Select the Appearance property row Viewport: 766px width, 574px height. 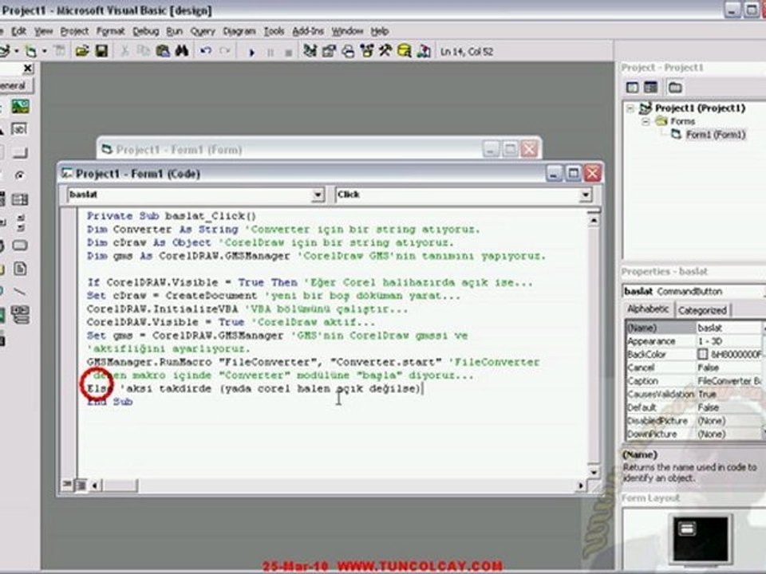693,341
